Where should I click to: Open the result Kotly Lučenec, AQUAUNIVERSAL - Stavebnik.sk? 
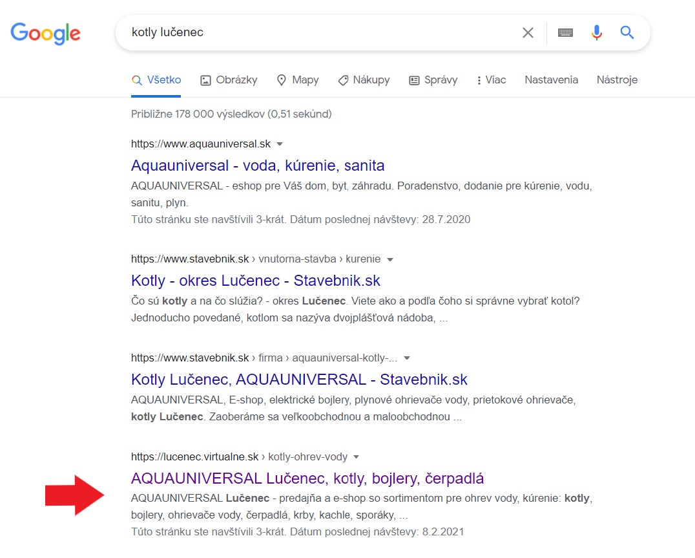pyautogui.click(x=299, y=380)
